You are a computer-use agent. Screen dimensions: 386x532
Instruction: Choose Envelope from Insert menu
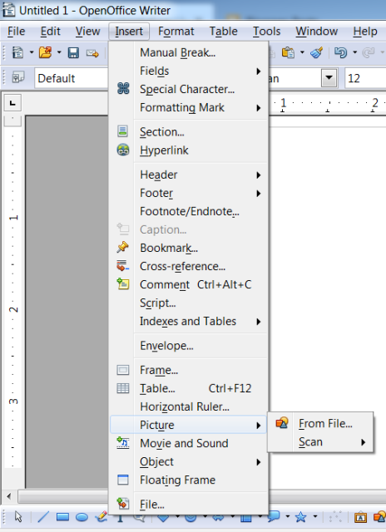[189, 346]
